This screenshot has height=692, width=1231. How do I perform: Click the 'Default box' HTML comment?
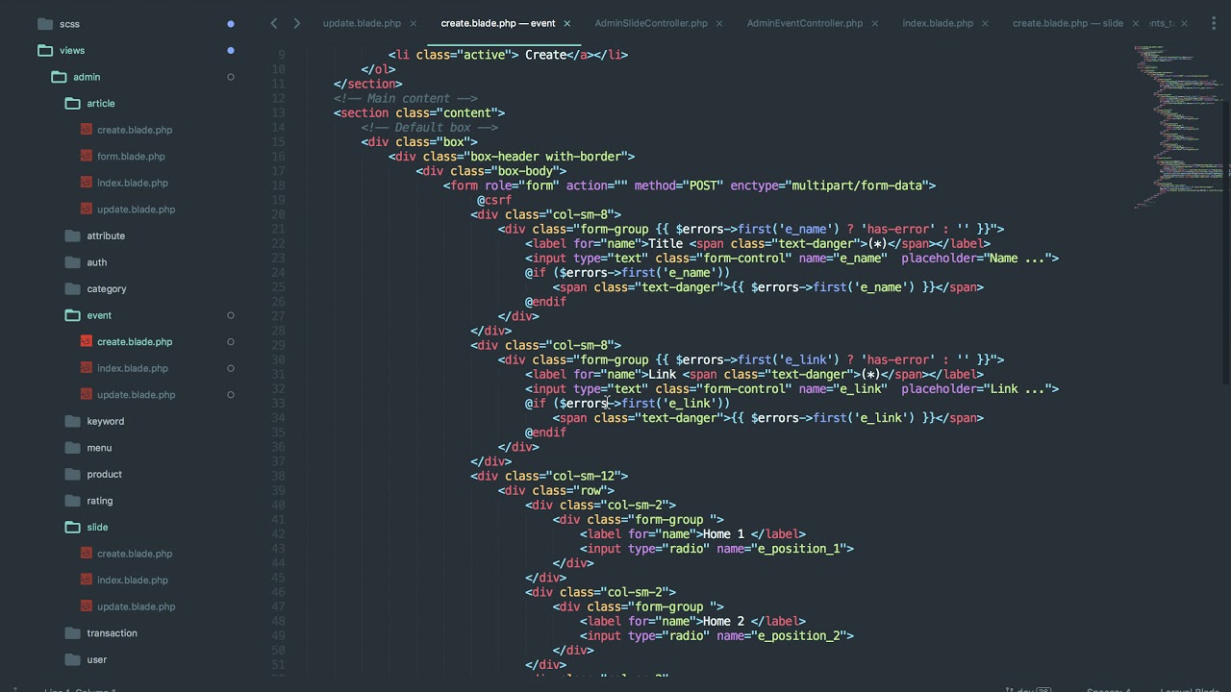click(430, 127)
